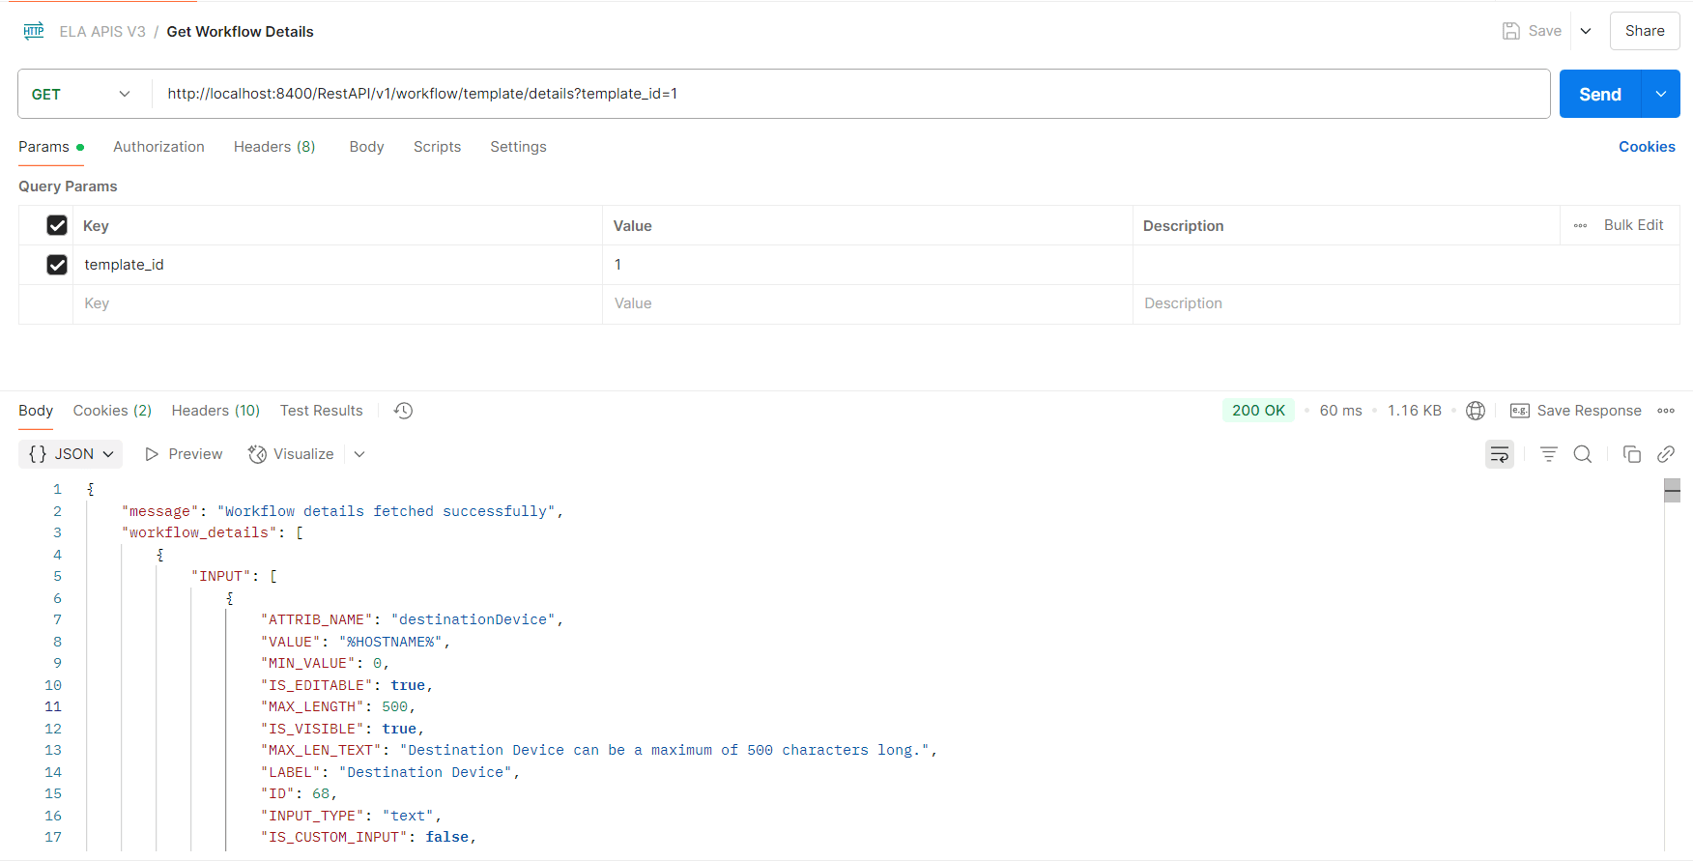Copy the response body icon
1693x861 pixels.
coord(1632,454)
